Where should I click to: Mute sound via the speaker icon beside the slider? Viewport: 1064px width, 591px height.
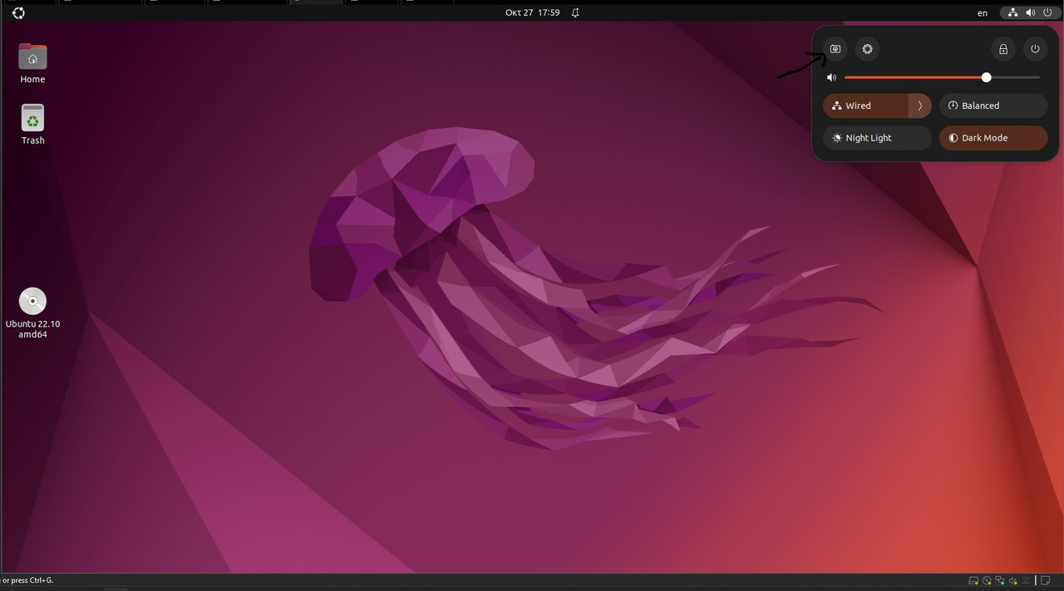coord(831,77)
